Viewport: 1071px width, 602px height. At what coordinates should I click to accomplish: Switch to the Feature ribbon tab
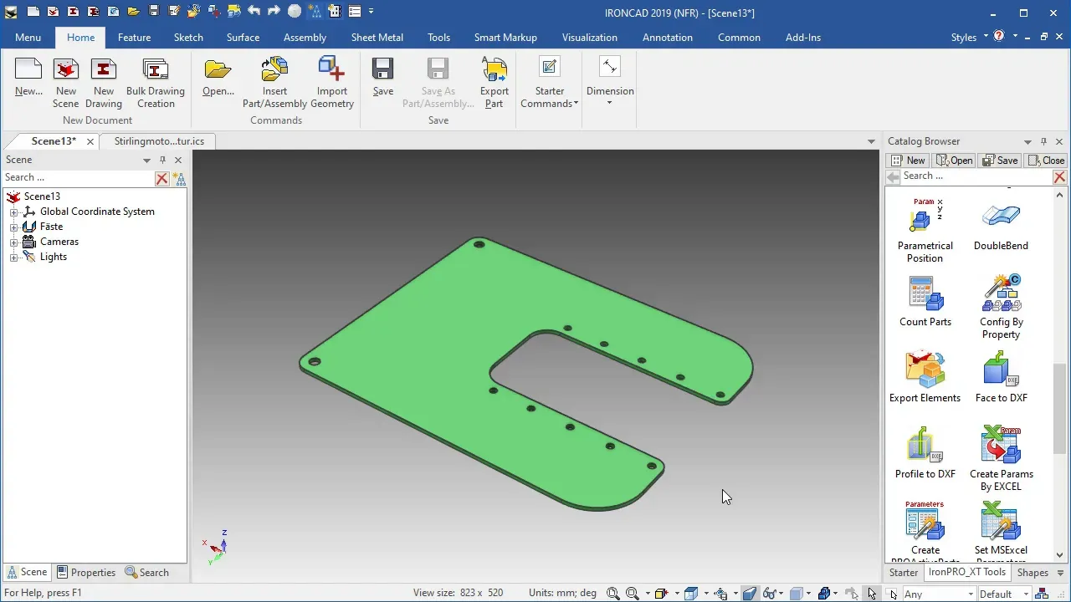coord(134,38)
